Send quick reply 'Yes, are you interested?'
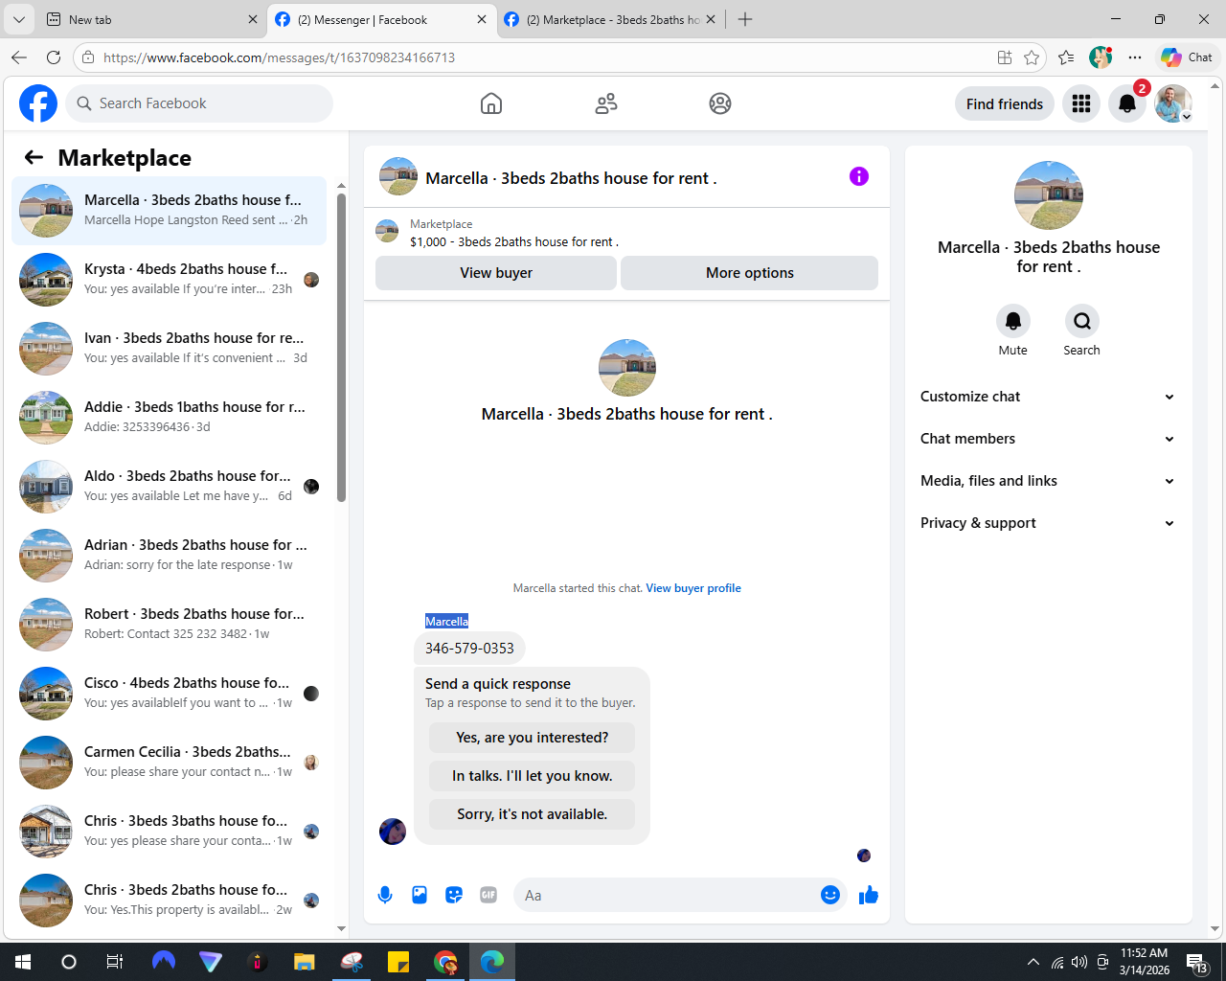Image resolution: width=1226 pixels, height=981 pixels. click(x=533, y=738)
